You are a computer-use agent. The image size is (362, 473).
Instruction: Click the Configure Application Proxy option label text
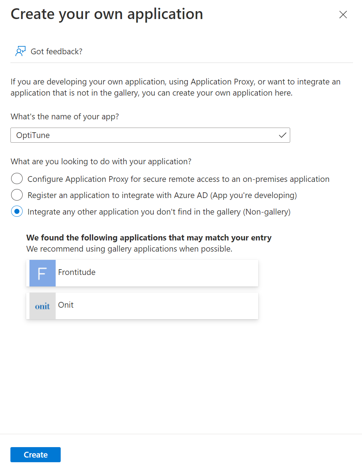pyautogui.click(x=178, y=179)
